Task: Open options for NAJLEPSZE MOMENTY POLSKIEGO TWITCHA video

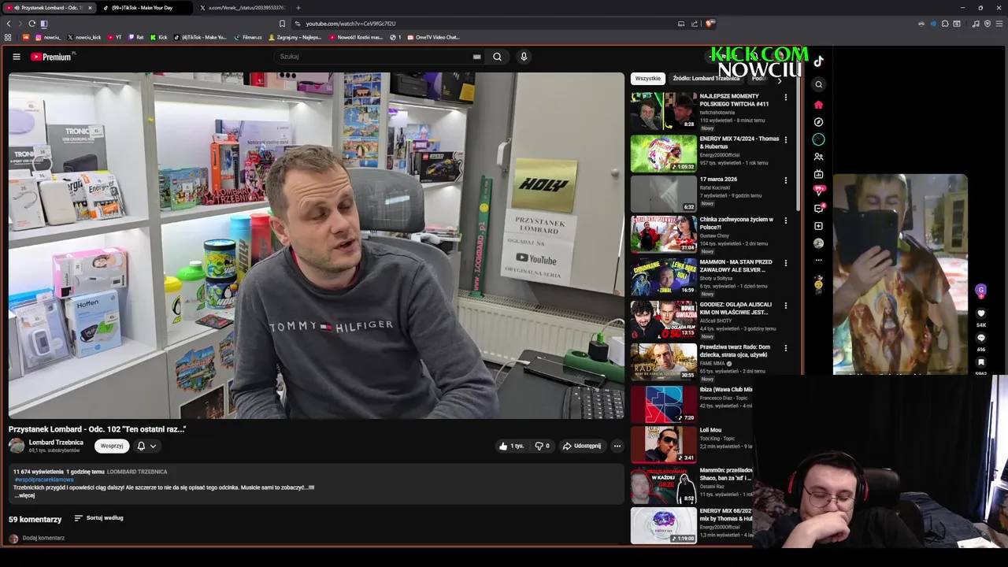Action: click(x=785, y=98)
